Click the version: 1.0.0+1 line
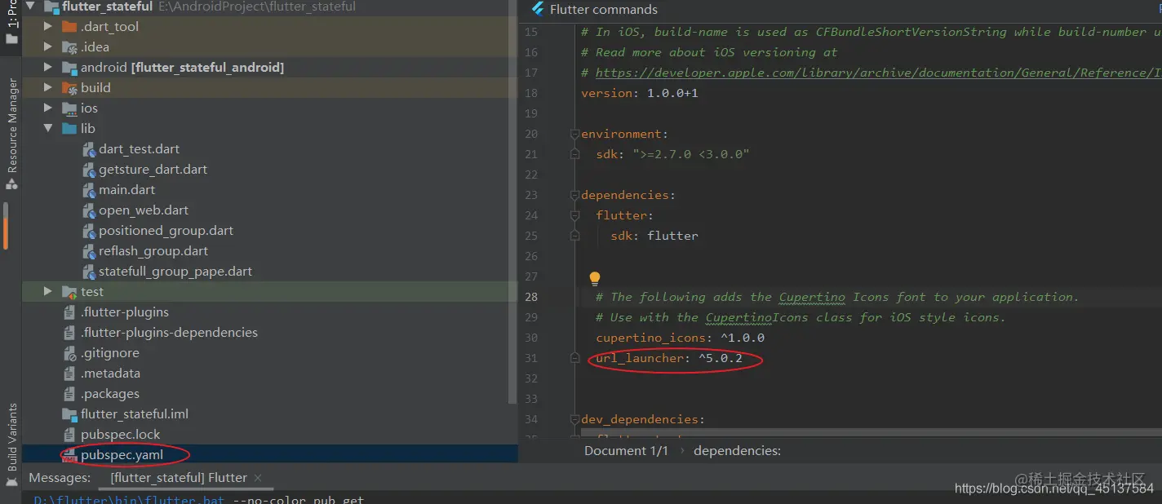The height and width of the screenshot is (504, 1162). click(639, 93)
